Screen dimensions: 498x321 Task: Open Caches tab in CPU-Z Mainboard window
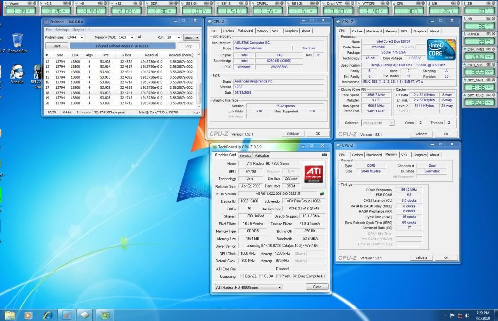click(x=229, y=31)
